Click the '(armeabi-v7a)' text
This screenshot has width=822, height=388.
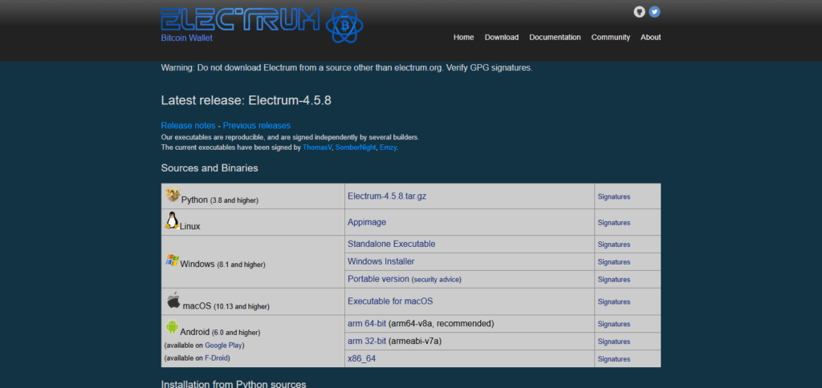415,342
